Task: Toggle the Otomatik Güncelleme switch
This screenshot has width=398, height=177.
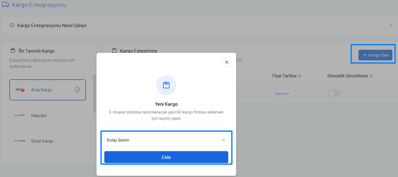Action: (x=334, y=93)
